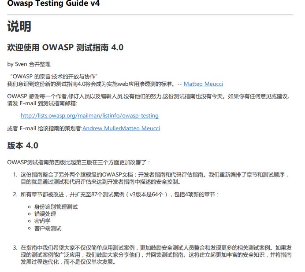Click the '说明' main heading

[x=19, y=26]
